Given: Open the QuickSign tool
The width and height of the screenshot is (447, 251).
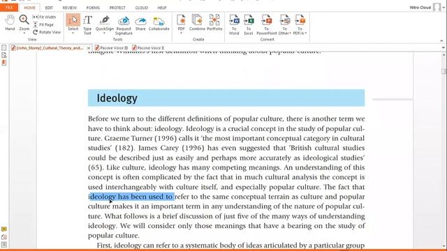Looking at the screenshot, I should (x=104, y=22).
